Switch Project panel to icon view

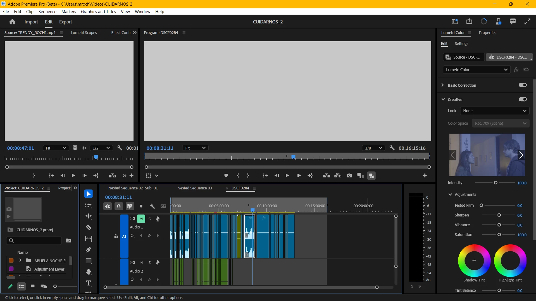click(x=33, y=286)
